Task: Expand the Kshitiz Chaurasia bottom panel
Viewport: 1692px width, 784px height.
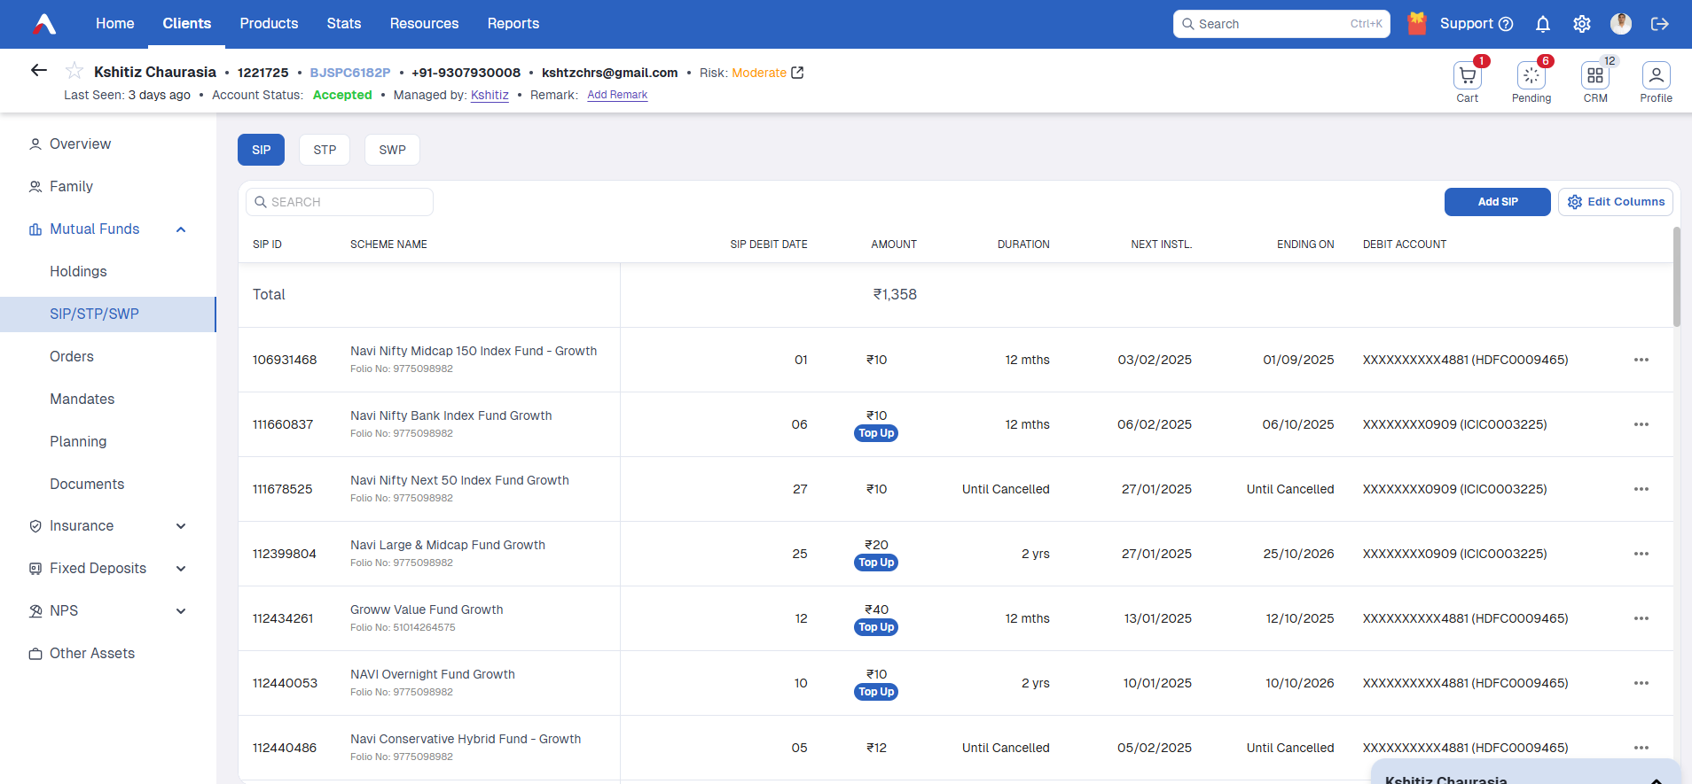Action: pos(1656,780)
